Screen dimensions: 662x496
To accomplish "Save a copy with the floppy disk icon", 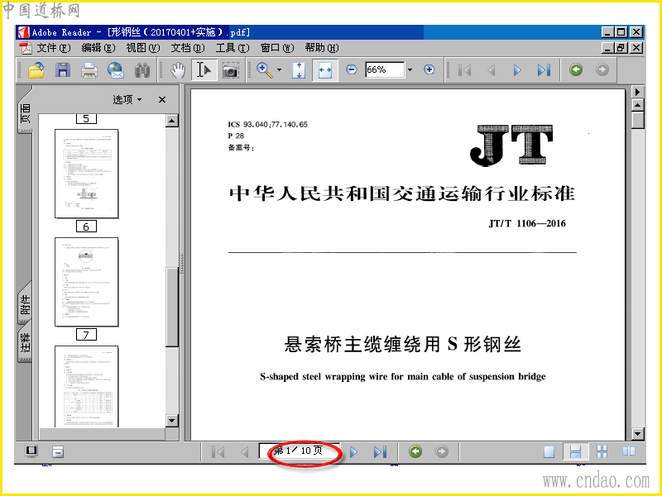I will [63, 70].
